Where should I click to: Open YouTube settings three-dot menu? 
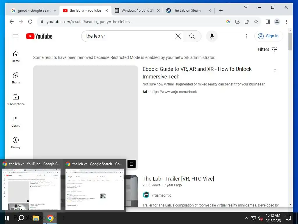[246, 36]
